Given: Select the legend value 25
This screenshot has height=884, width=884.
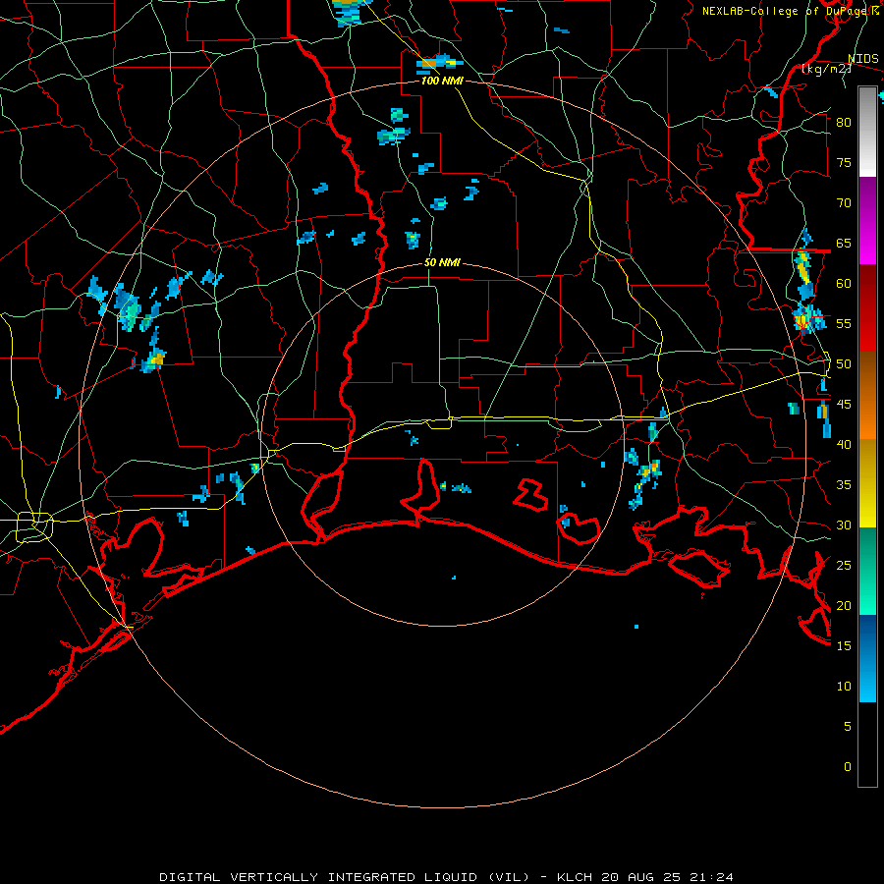Looking at the screenshot, I should pos(844,566).
